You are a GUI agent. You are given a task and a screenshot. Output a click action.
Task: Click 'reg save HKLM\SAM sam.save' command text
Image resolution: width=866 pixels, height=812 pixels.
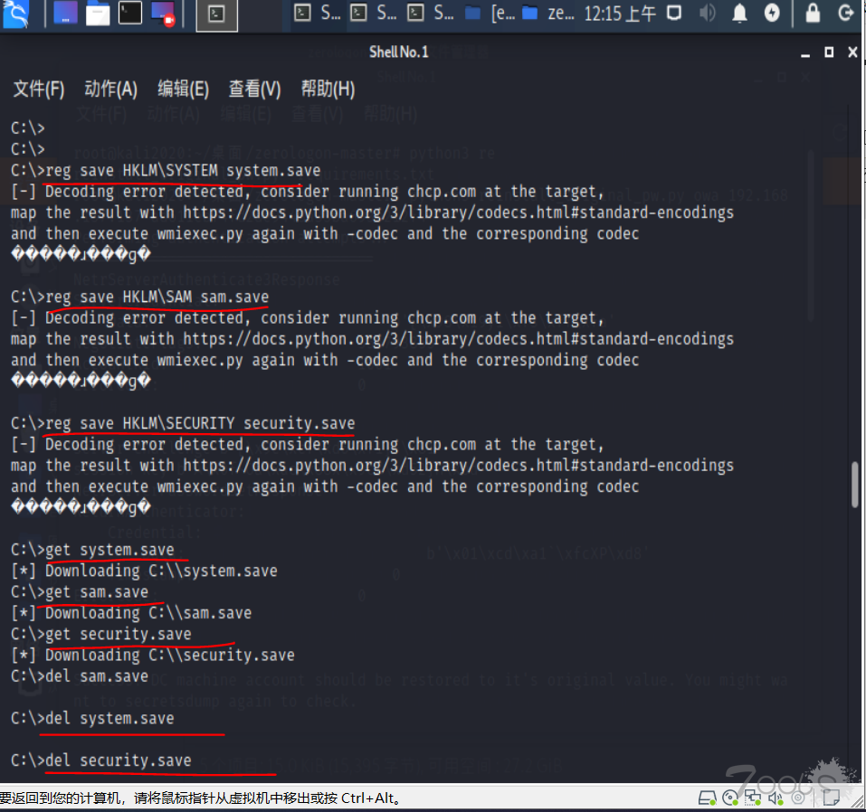[x=157, y=297]
